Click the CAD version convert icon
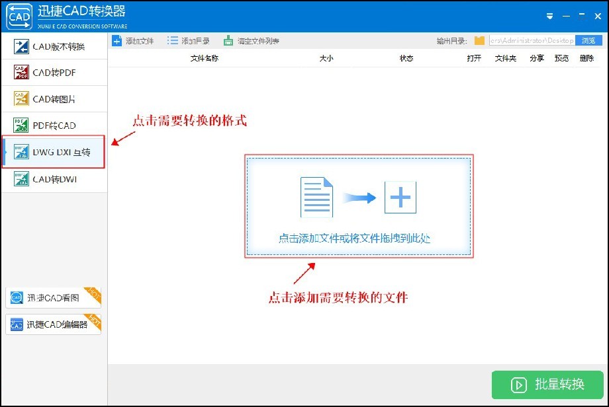This screenshot has width=609, height=407. point(21,46)
